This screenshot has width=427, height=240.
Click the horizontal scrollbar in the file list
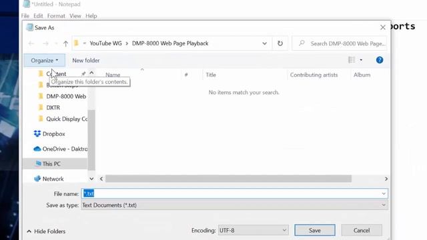click(228, 179)
